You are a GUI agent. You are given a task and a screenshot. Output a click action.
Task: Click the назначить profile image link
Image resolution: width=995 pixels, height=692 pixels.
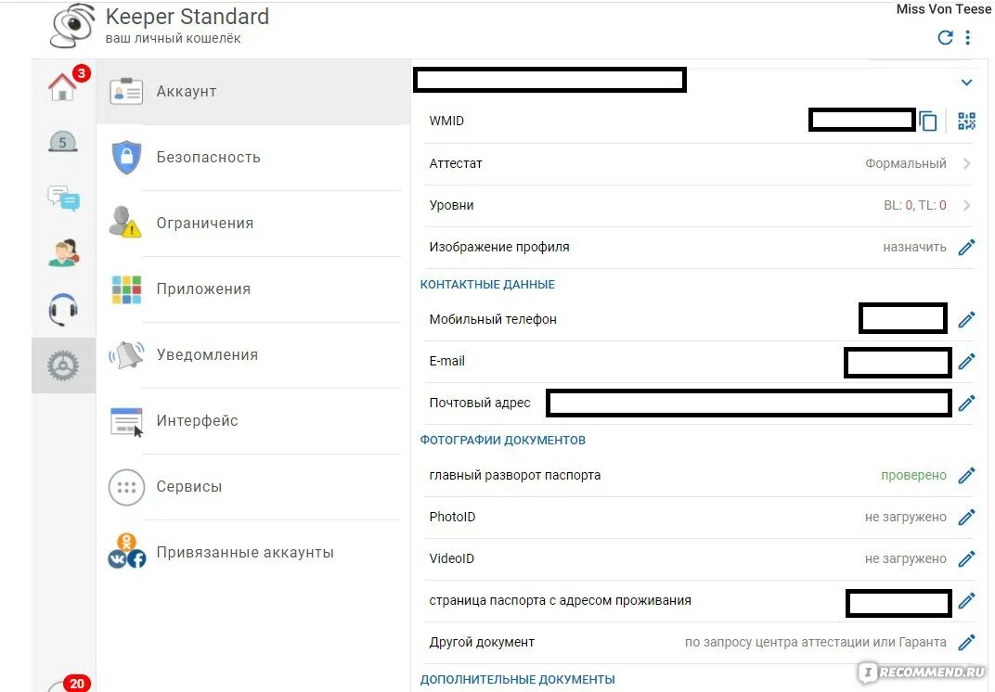pyautogui.click(x=914, y=248)
